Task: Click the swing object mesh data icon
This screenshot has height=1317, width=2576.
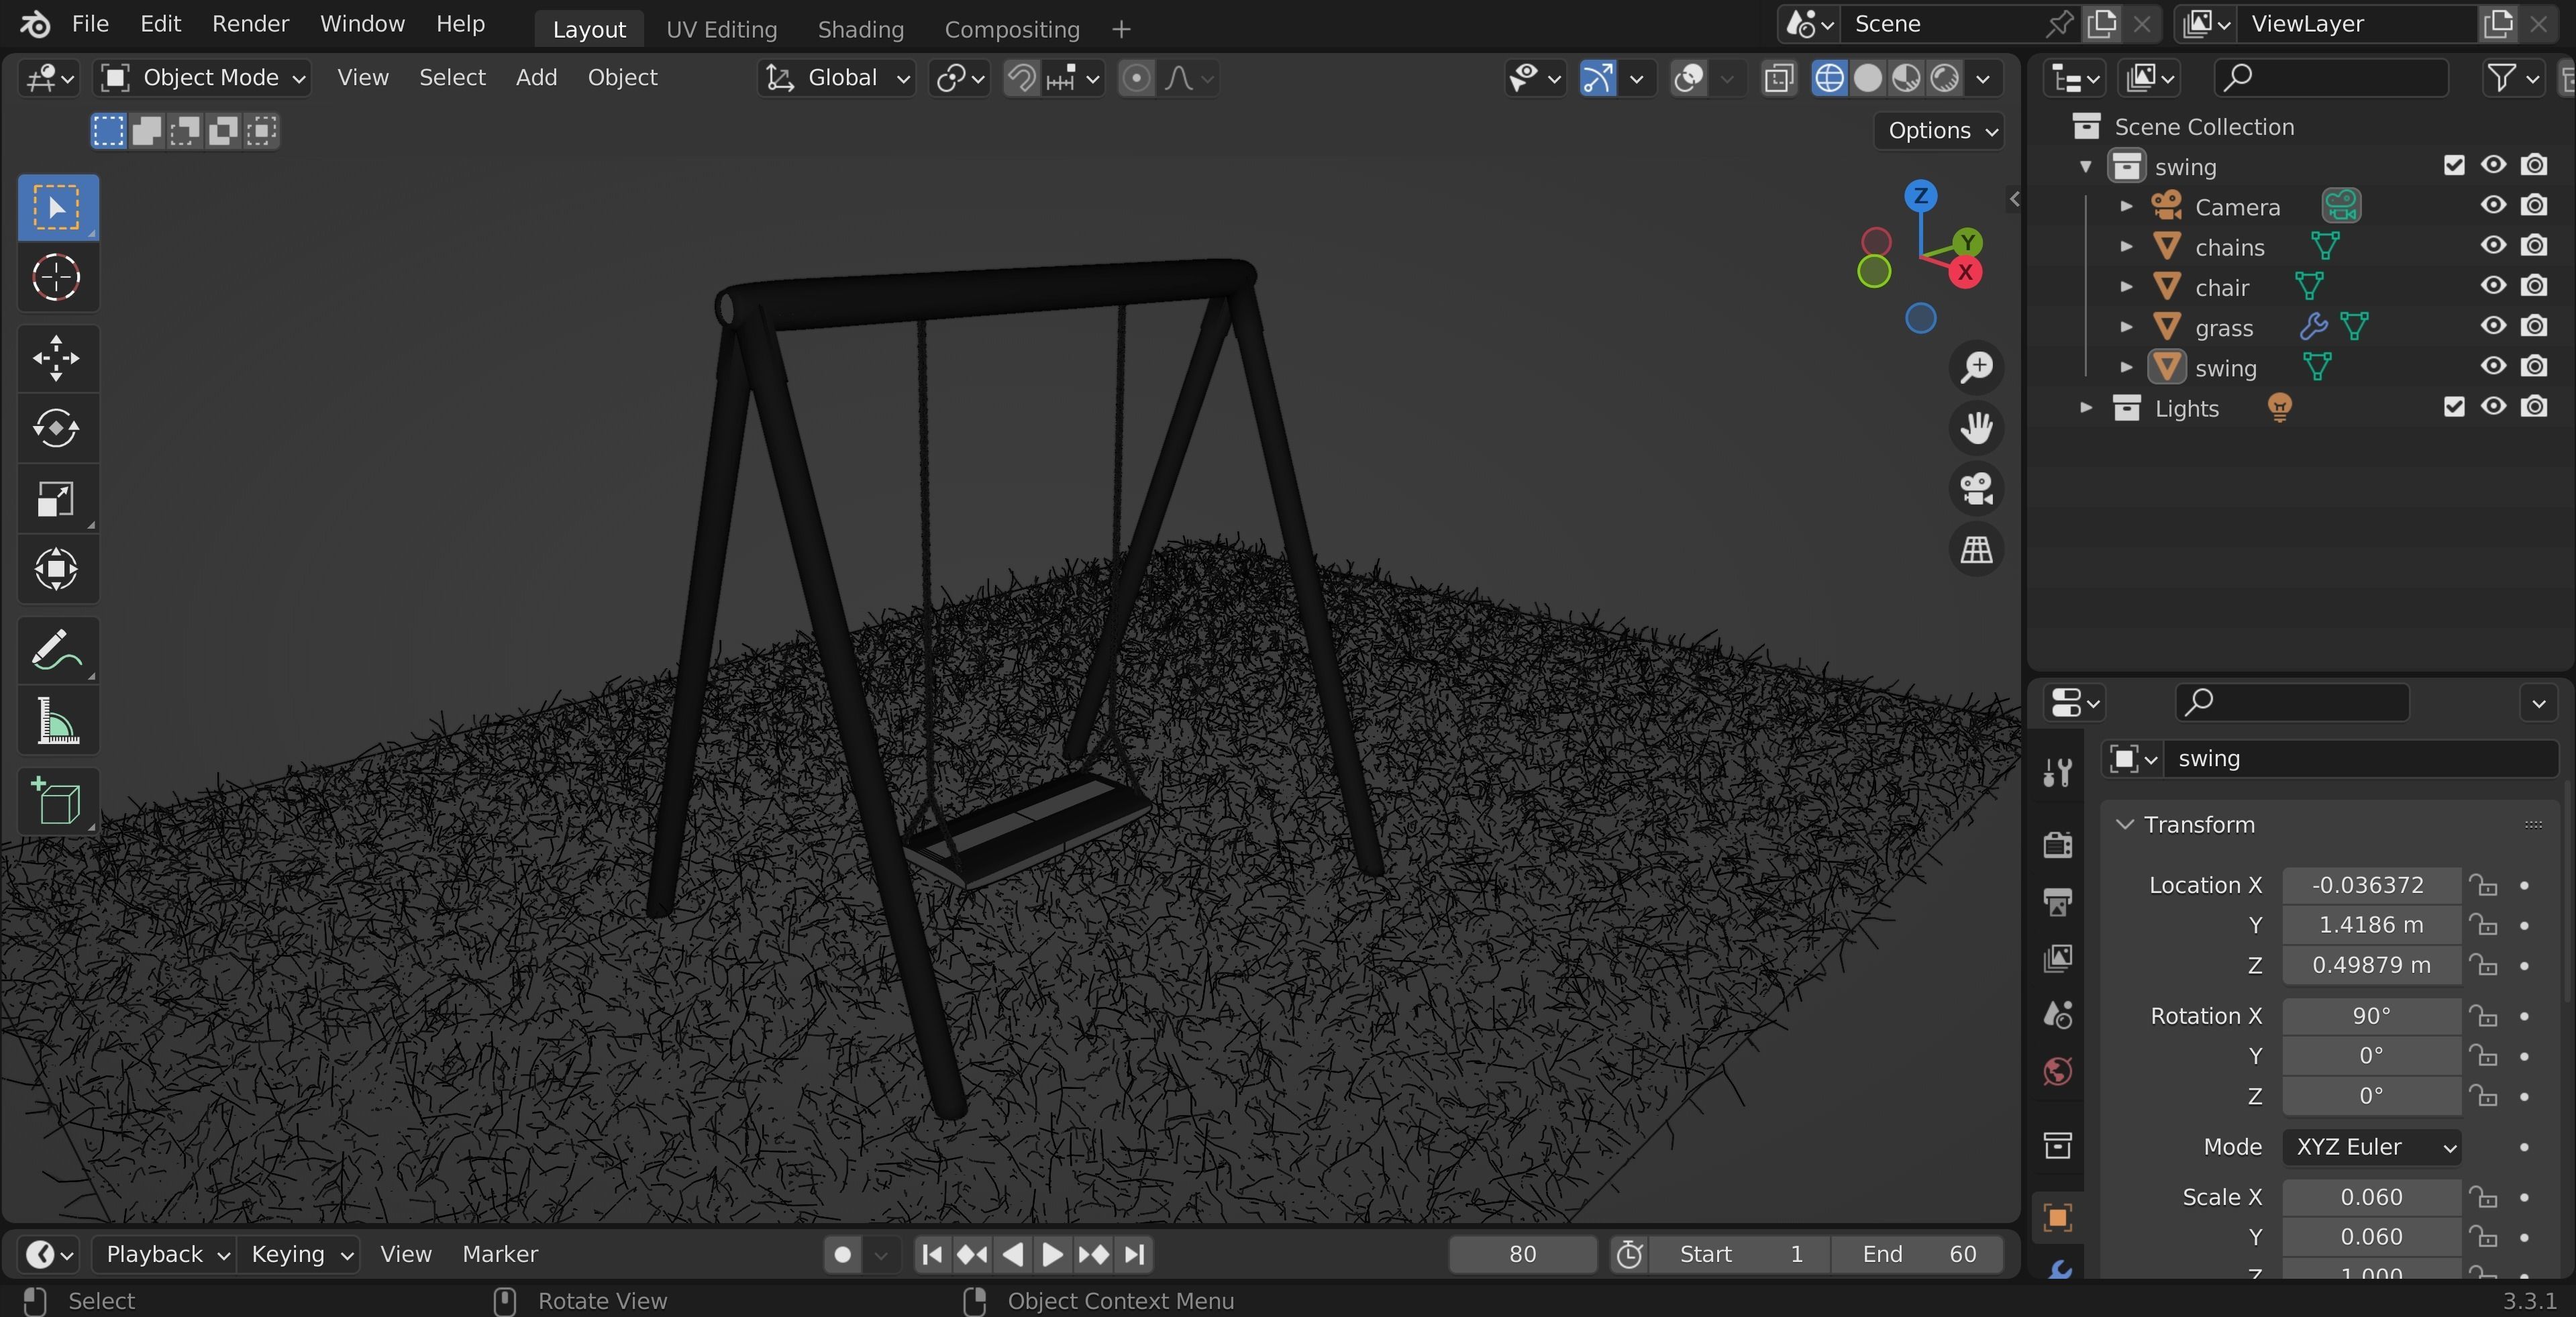Action: (x=2316, y=367)
